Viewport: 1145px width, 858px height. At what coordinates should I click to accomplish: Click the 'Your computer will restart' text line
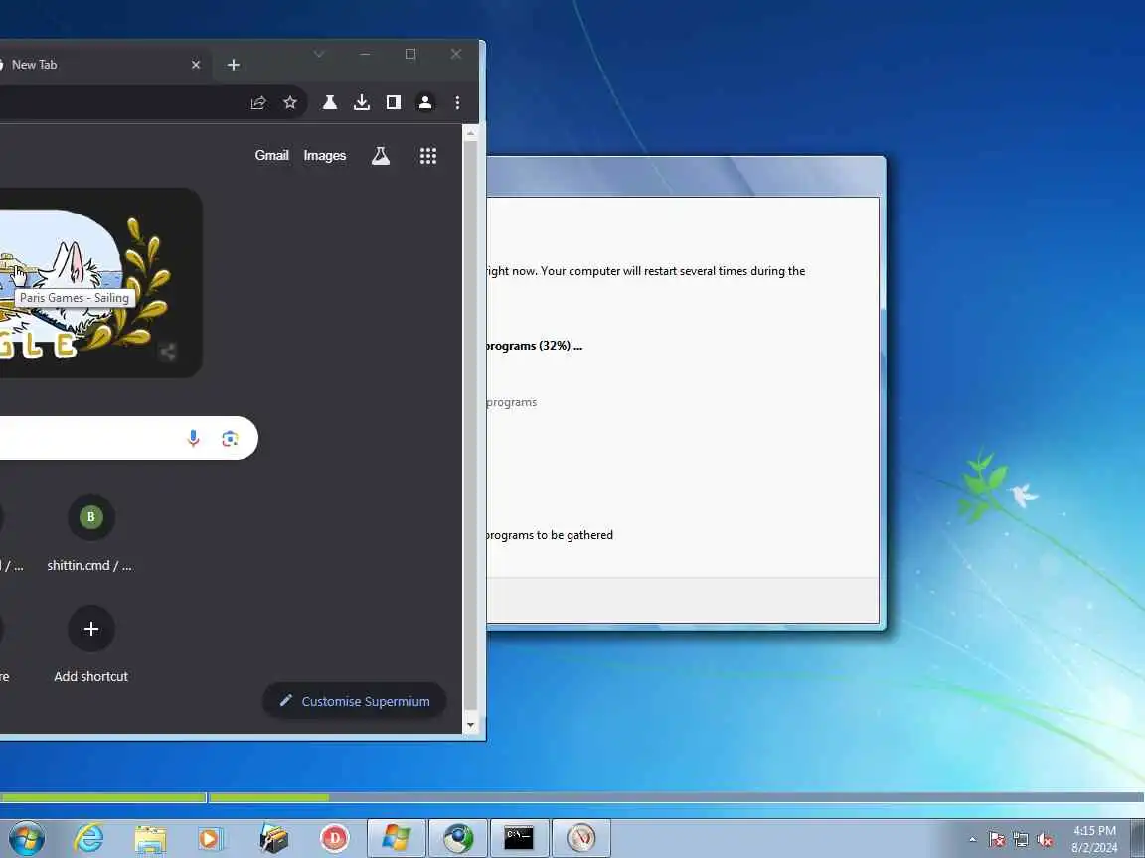coord(646,271)
